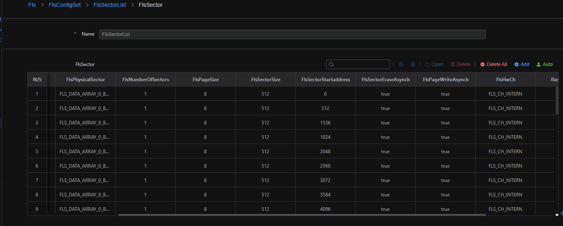Screen dimensions: 563x226
Task: Navigate to Fls breadcrumb link
Action: (x=32, y=5)
